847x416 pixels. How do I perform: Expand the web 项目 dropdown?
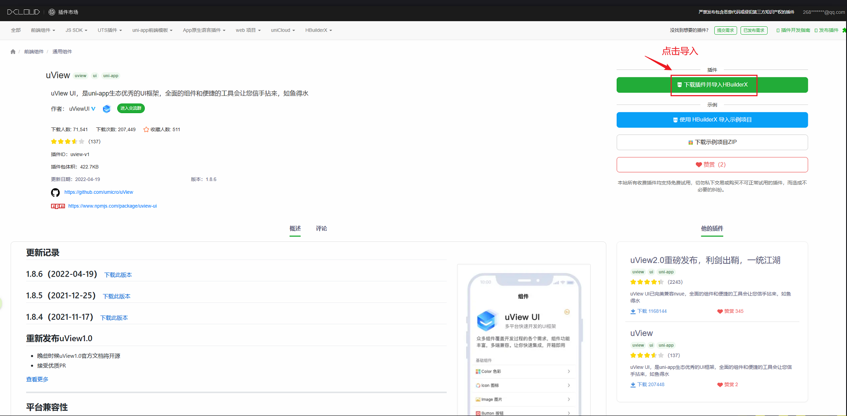tap(248, 30)
